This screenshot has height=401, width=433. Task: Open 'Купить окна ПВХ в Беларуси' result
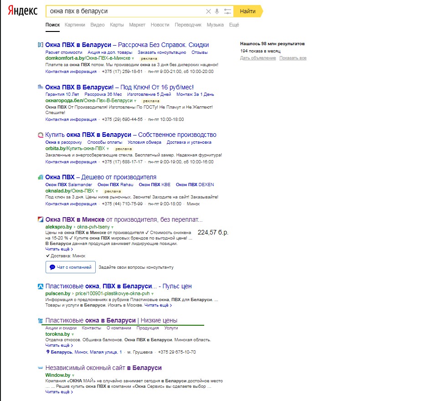coord(131,135)
